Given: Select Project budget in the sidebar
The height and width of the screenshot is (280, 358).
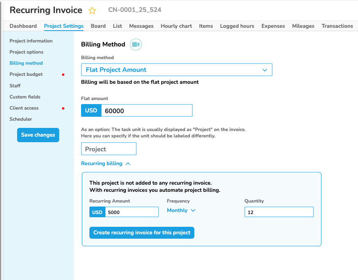Looking at the screenshot, I should click(x=26, y=74).
